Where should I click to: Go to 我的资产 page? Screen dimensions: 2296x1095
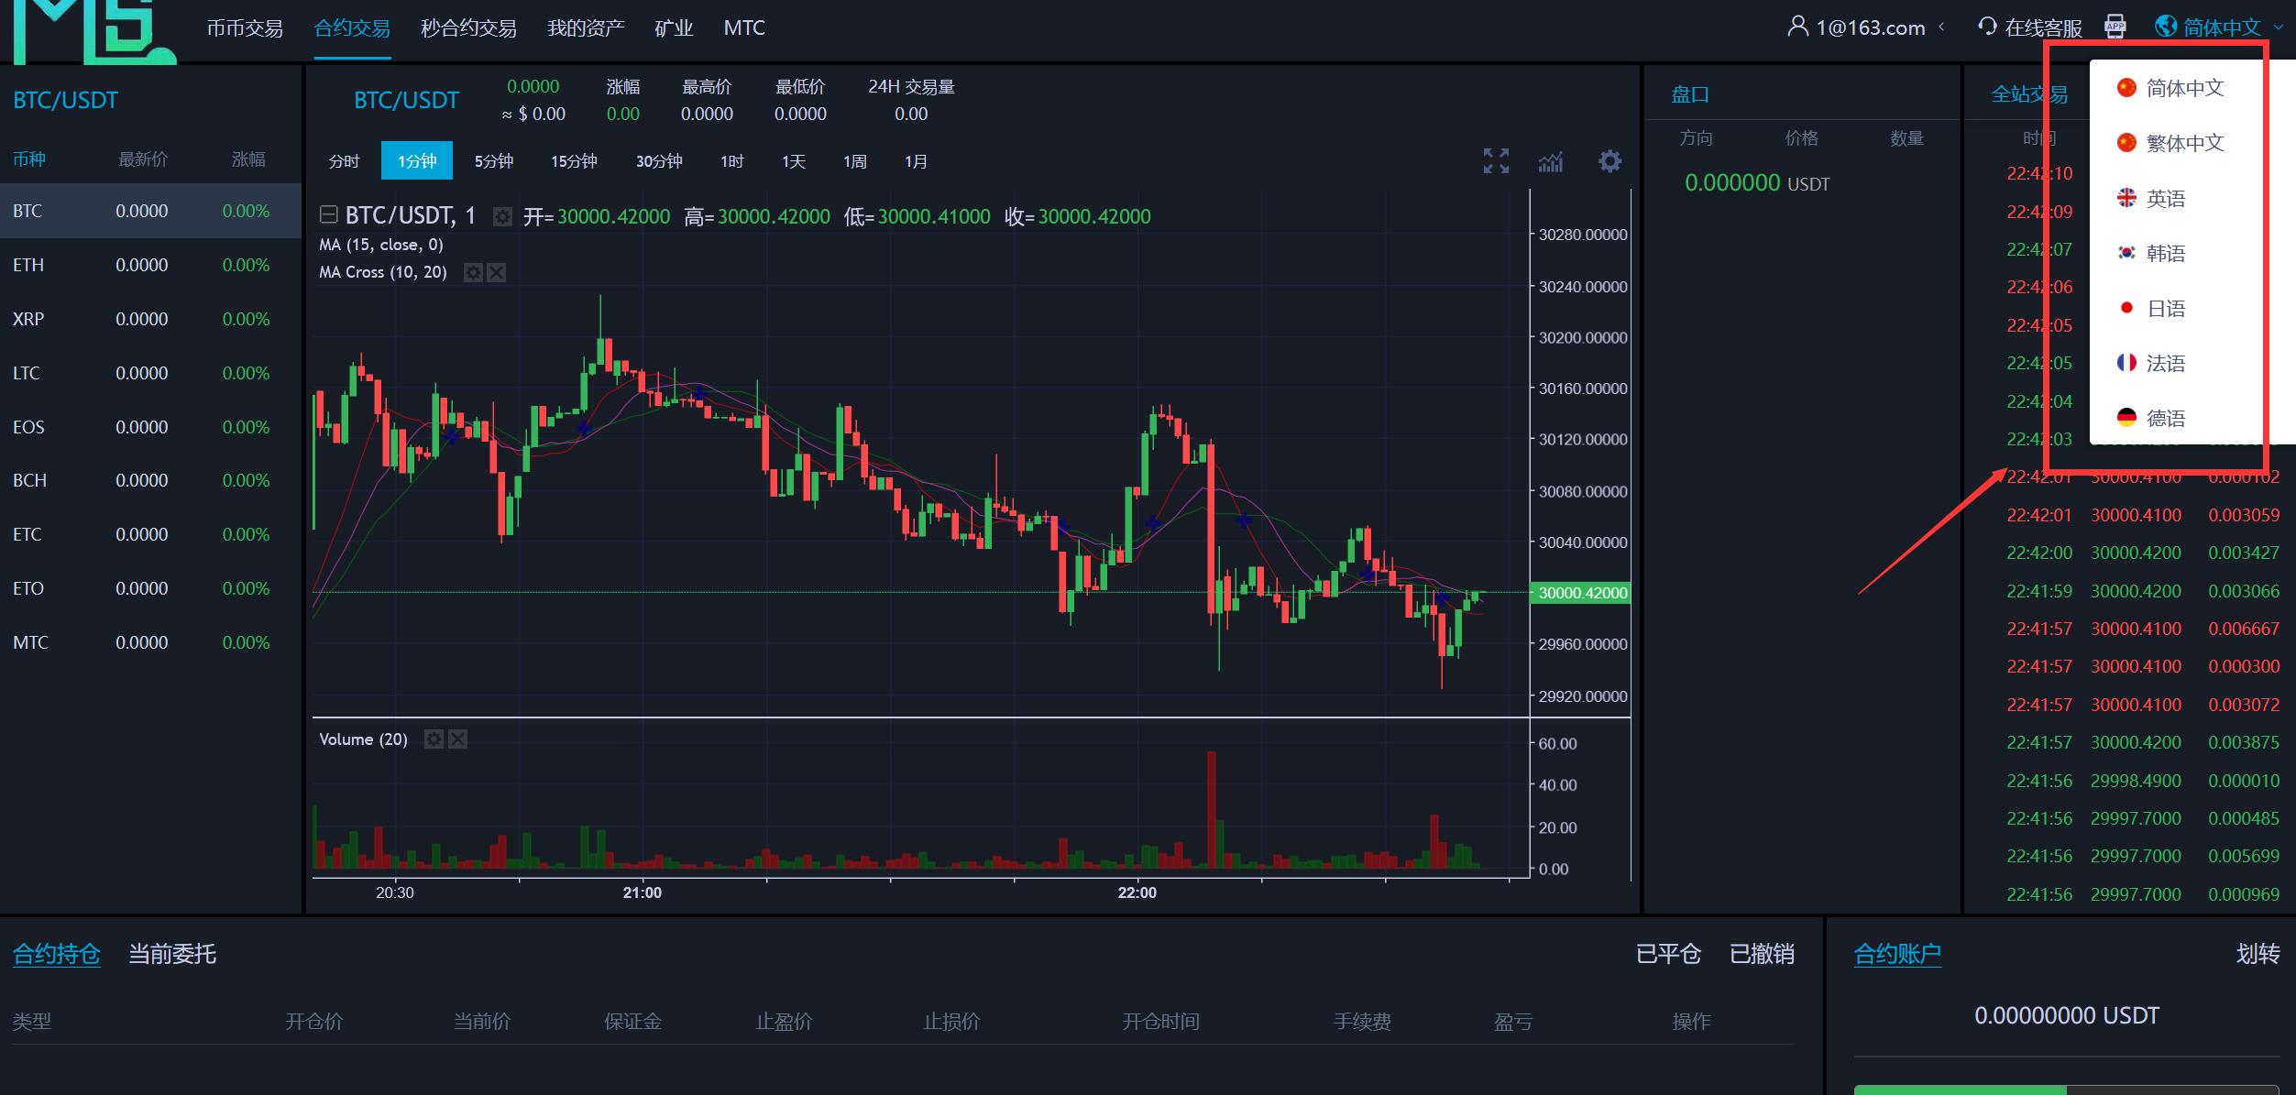[586, 28]
